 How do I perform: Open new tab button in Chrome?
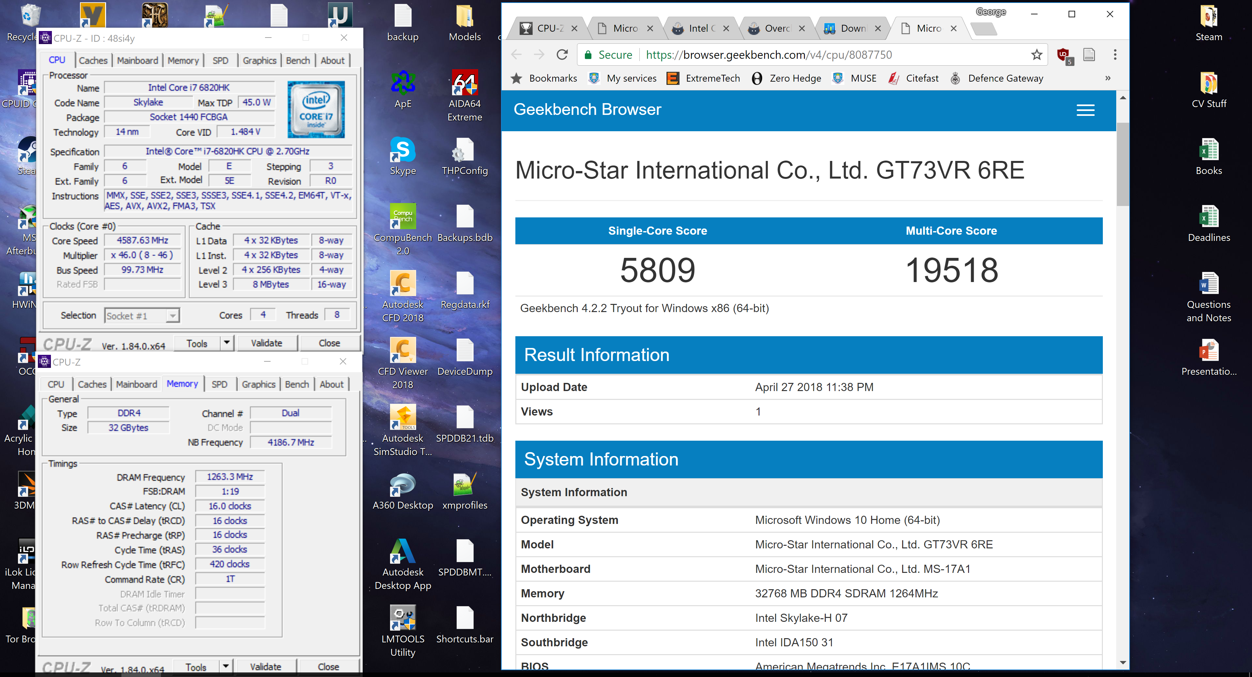(x=984, y=29)
